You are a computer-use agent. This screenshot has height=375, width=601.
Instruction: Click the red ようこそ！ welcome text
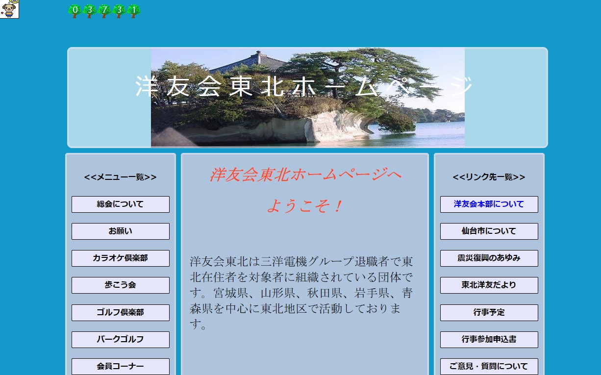[x=305, y=206]
